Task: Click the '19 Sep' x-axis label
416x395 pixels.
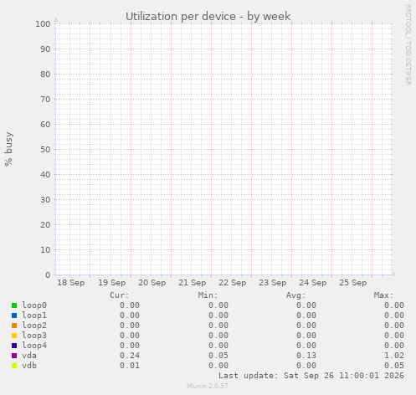Action: click(x=112, y=283)
